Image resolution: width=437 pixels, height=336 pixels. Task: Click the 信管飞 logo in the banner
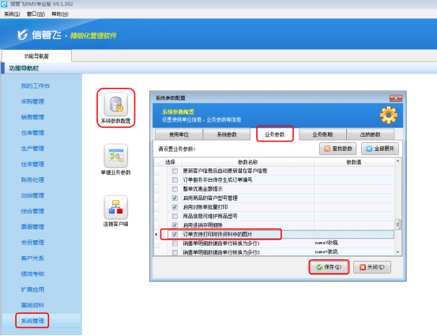[x=39, y=35]
